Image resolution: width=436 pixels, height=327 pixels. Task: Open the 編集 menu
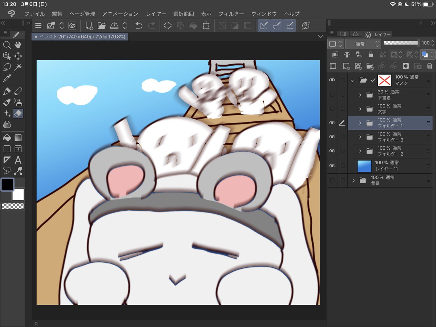click(x=57, y=14)
